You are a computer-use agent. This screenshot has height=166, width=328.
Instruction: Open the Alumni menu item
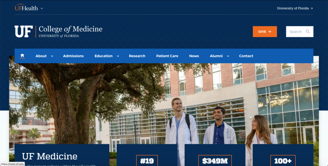(x=216, y=56)
